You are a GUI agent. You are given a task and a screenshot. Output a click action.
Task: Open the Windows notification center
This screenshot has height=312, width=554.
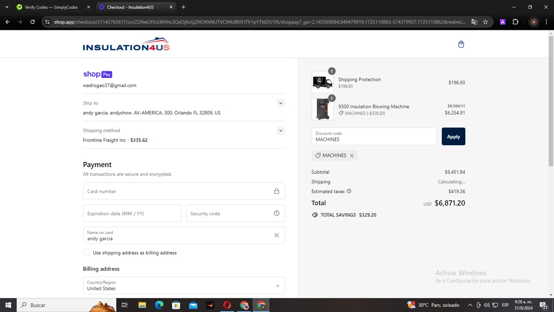point(544,305)
